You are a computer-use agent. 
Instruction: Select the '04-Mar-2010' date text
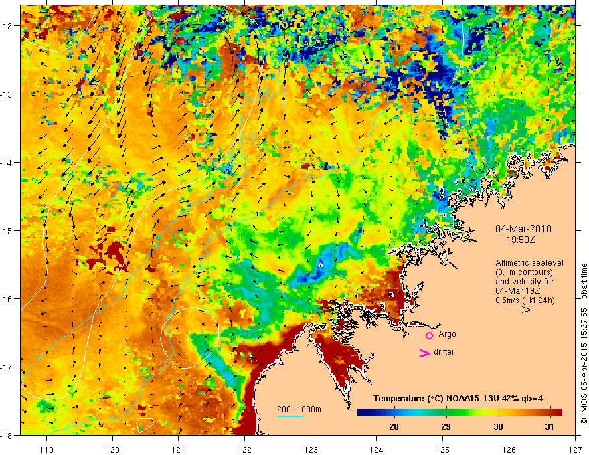(523, 229)
